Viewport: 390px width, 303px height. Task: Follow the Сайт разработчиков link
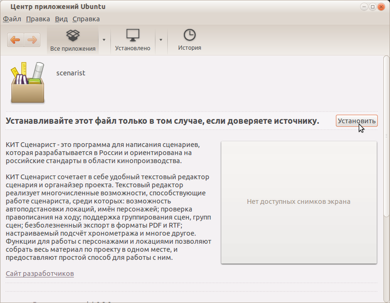pyautogui.click(x=40, y=274)
